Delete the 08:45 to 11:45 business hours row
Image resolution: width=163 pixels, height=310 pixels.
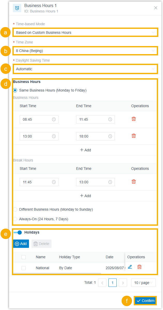(x=134, y=119)
